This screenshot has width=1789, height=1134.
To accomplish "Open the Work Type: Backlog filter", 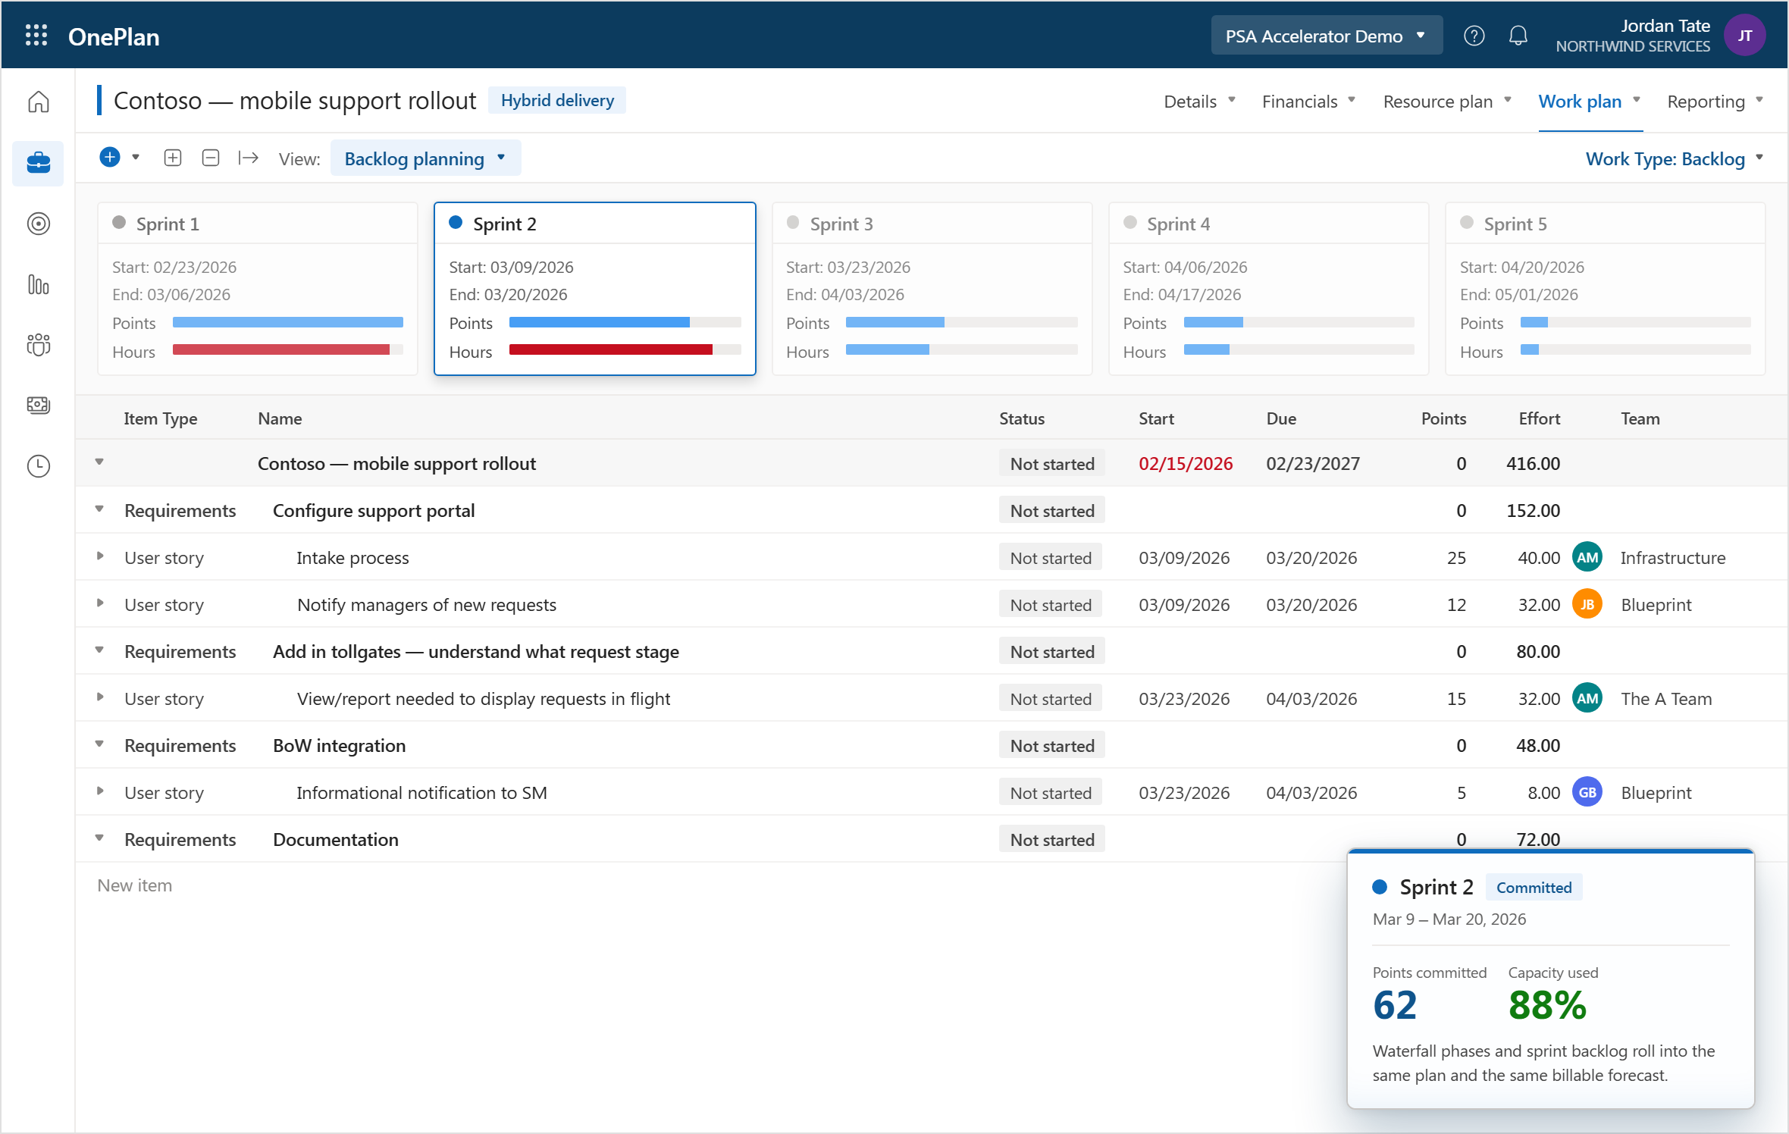I will 1675,158.
